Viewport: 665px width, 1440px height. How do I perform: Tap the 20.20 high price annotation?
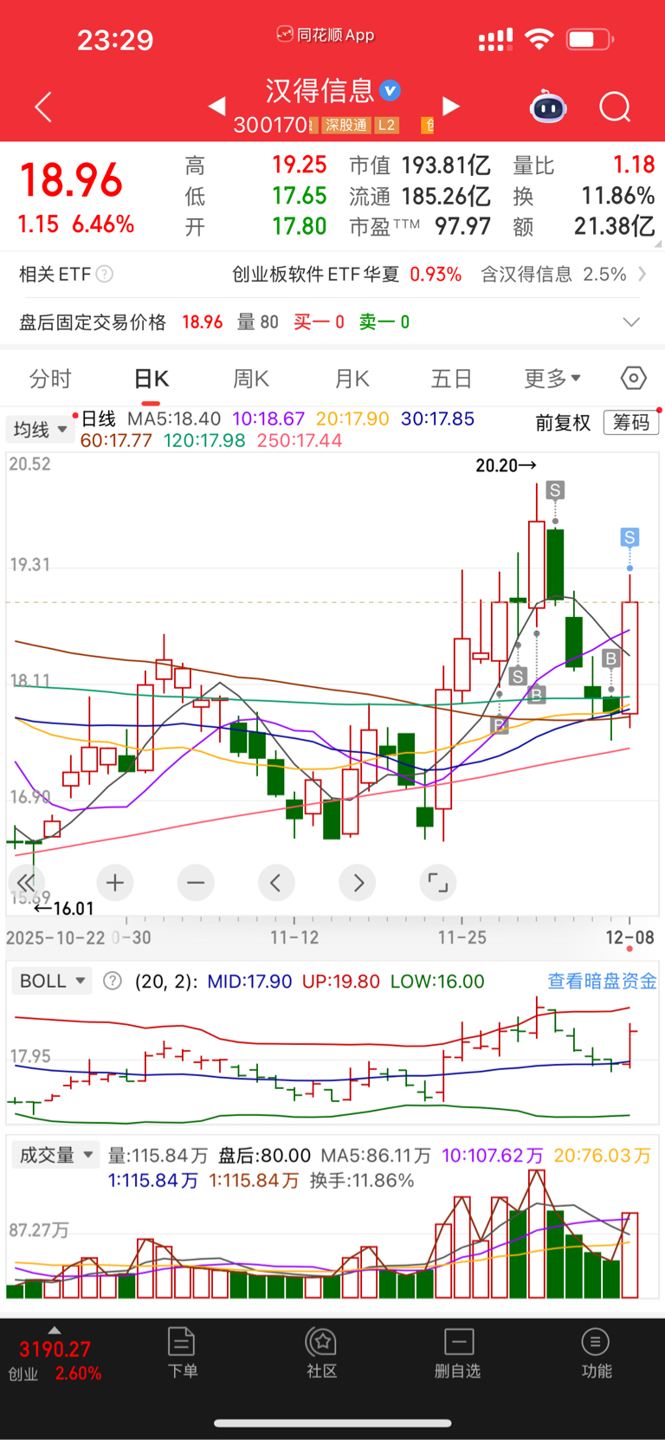pyautogui.click(x=507, y=465)
